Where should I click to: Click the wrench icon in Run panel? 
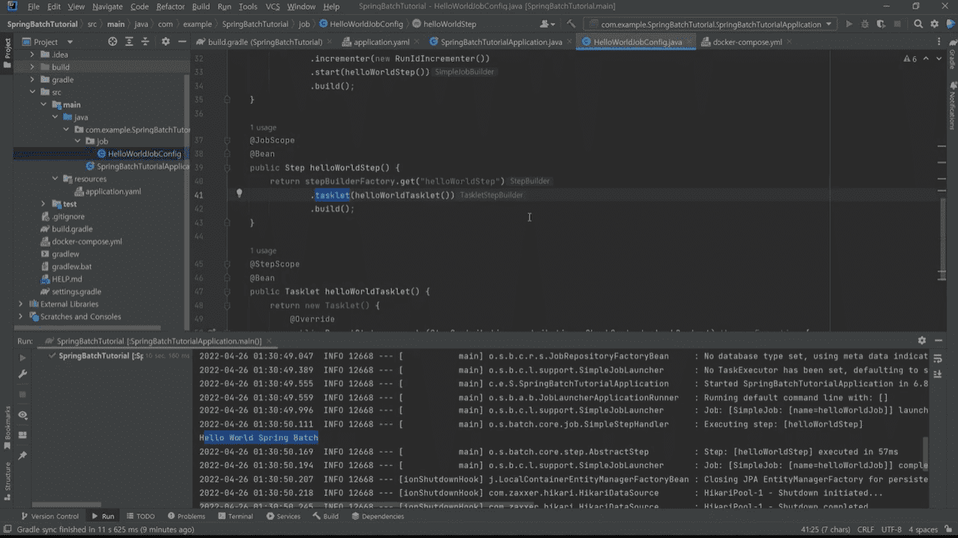click(x=23, y=374)
